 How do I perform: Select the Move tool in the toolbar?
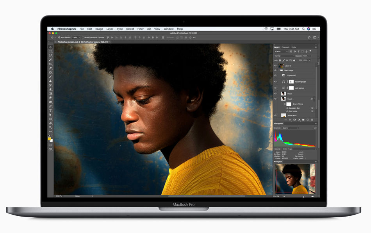coord(50,47)
